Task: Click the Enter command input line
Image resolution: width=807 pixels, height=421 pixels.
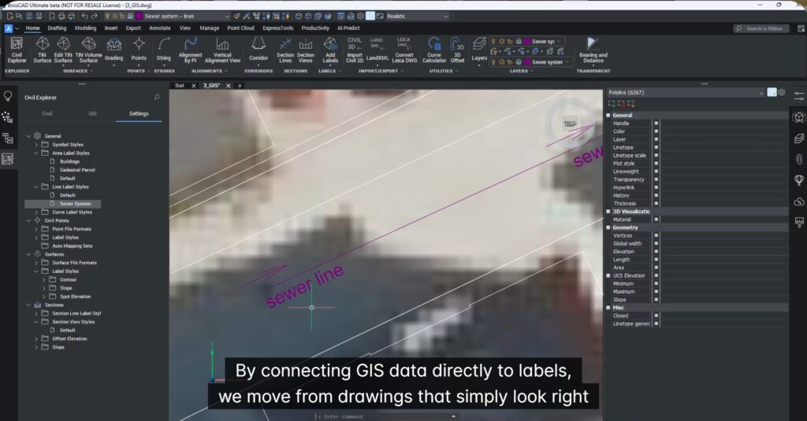Action: click(386, 416)
